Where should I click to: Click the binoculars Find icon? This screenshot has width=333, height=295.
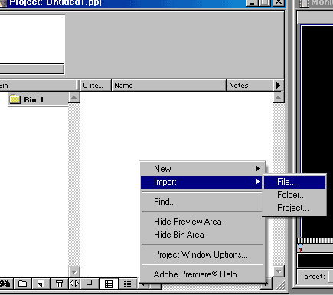[5, 284]
